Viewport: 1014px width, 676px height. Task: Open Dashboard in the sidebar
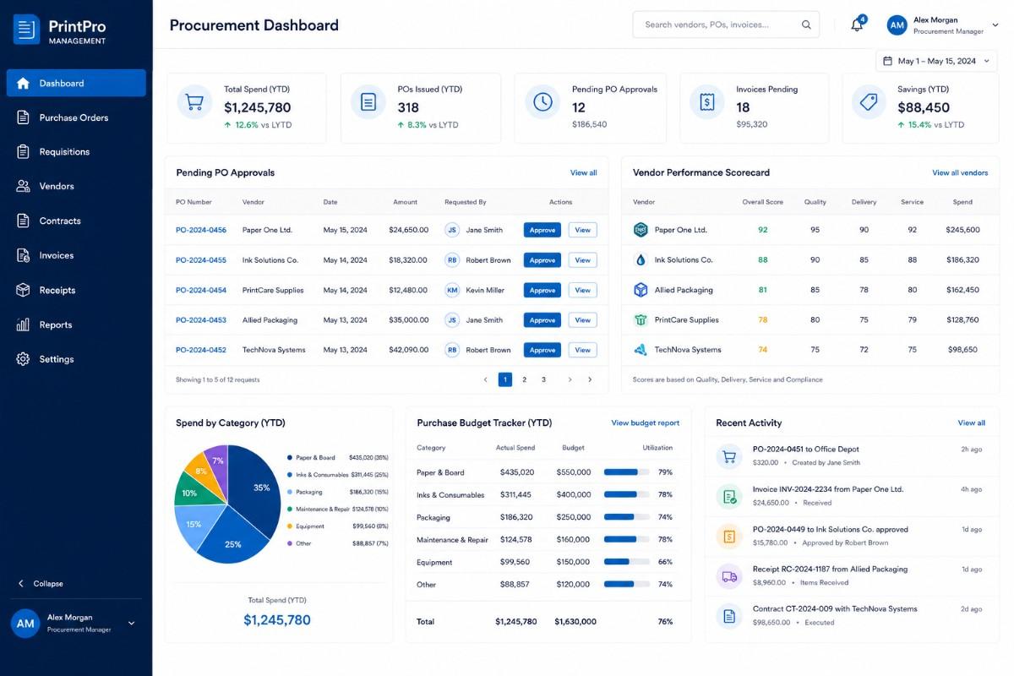tap(76, 83)
